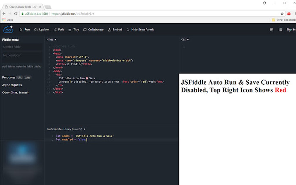Screen dimensions: 296x185
Task: Open a new browser tab
Action: click(48, 7)
